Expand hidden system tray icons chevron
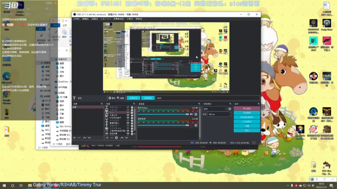 click(x=288, y=186)
